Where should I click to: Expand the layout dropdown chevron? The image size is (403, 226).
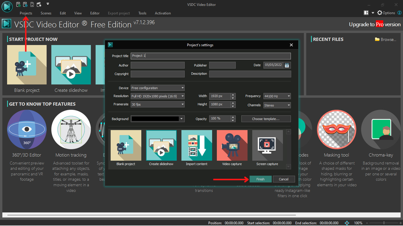point(373,13)
